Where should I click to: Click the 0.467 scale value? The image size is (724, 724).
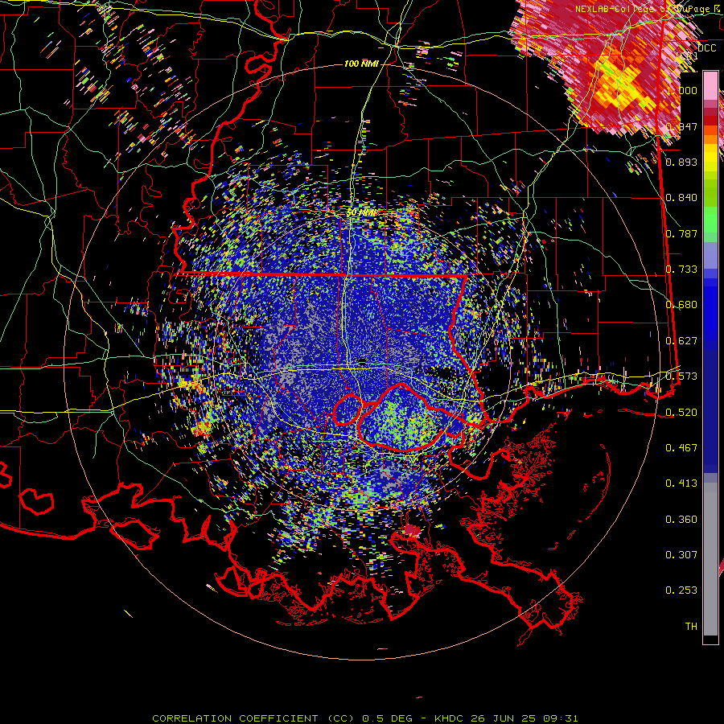(x=681, y=448)
